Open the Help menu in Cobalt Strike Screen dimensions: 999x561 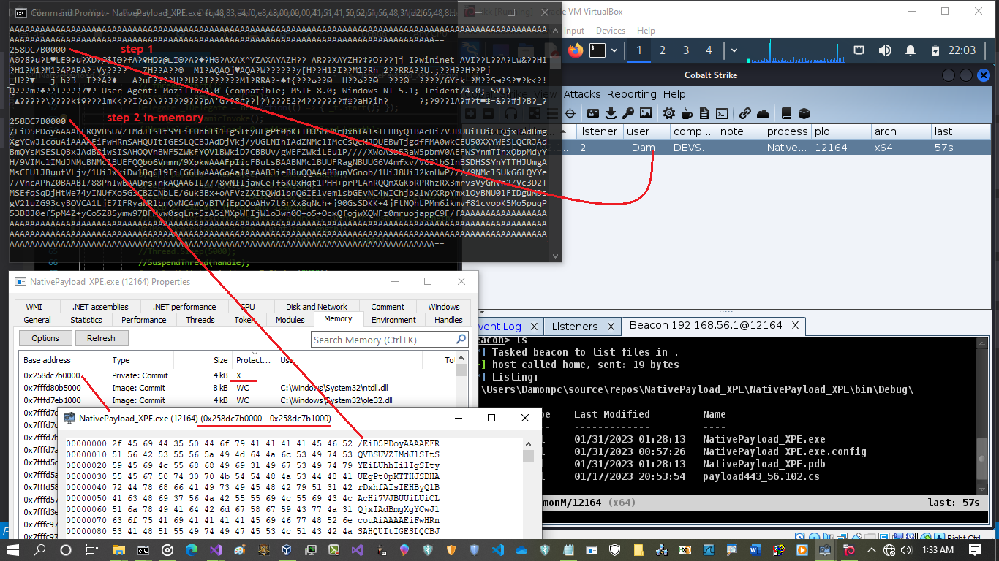click(674, 94)
